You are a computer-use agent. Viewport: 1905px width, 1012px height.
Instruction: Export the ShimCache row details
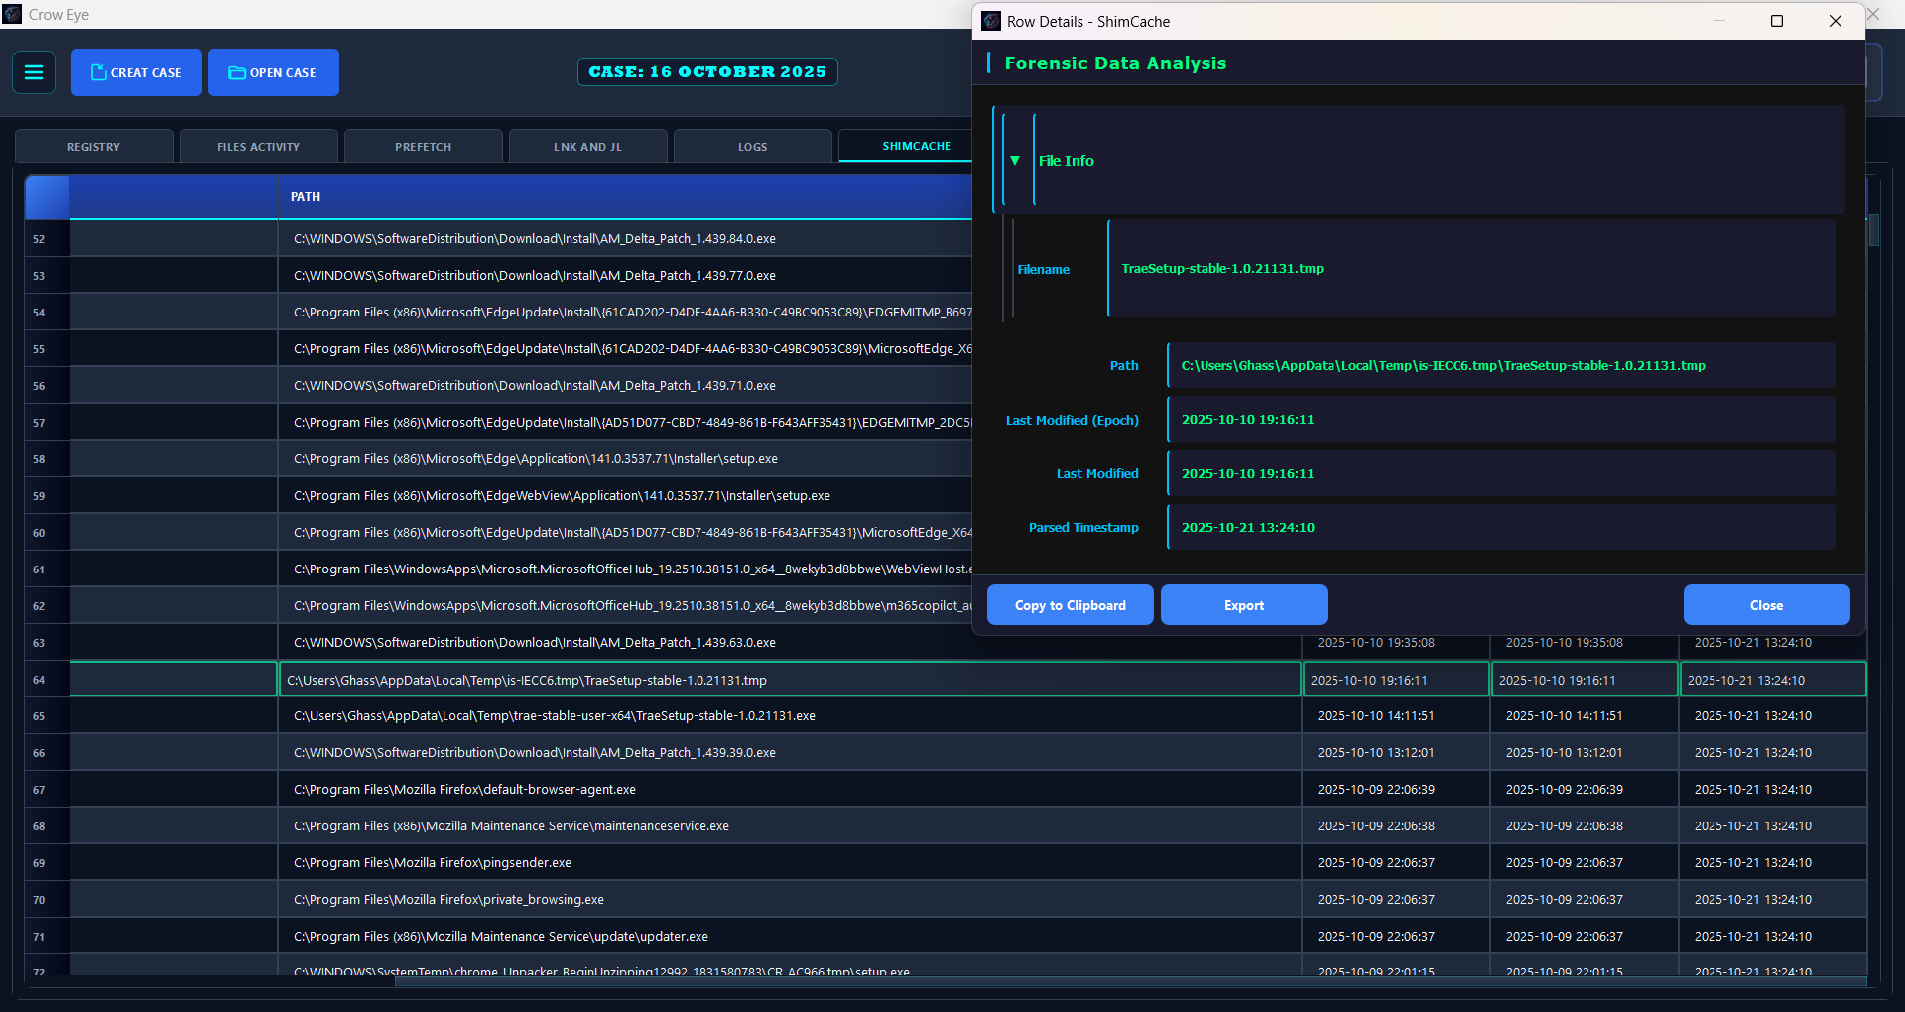[x=1244, y=605]
